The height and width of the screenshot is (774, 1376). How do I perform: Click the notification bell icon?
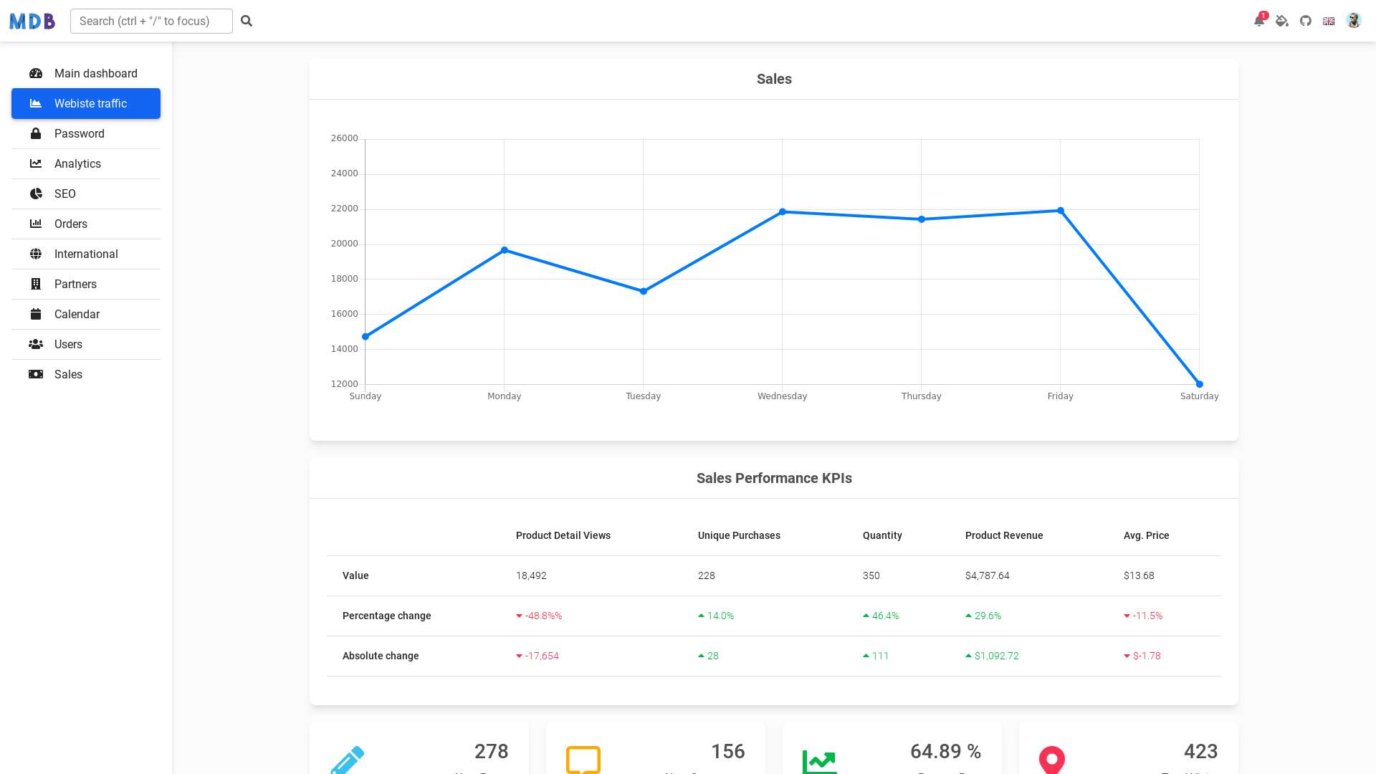pos(1258,21)
